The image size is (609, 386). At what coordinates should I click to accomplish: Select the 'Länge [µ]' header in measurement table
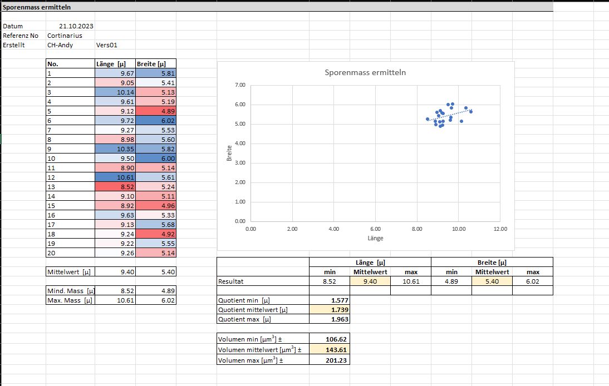coord(115,63)
